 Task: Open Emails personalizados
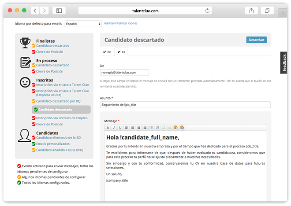tap(53, 144)
